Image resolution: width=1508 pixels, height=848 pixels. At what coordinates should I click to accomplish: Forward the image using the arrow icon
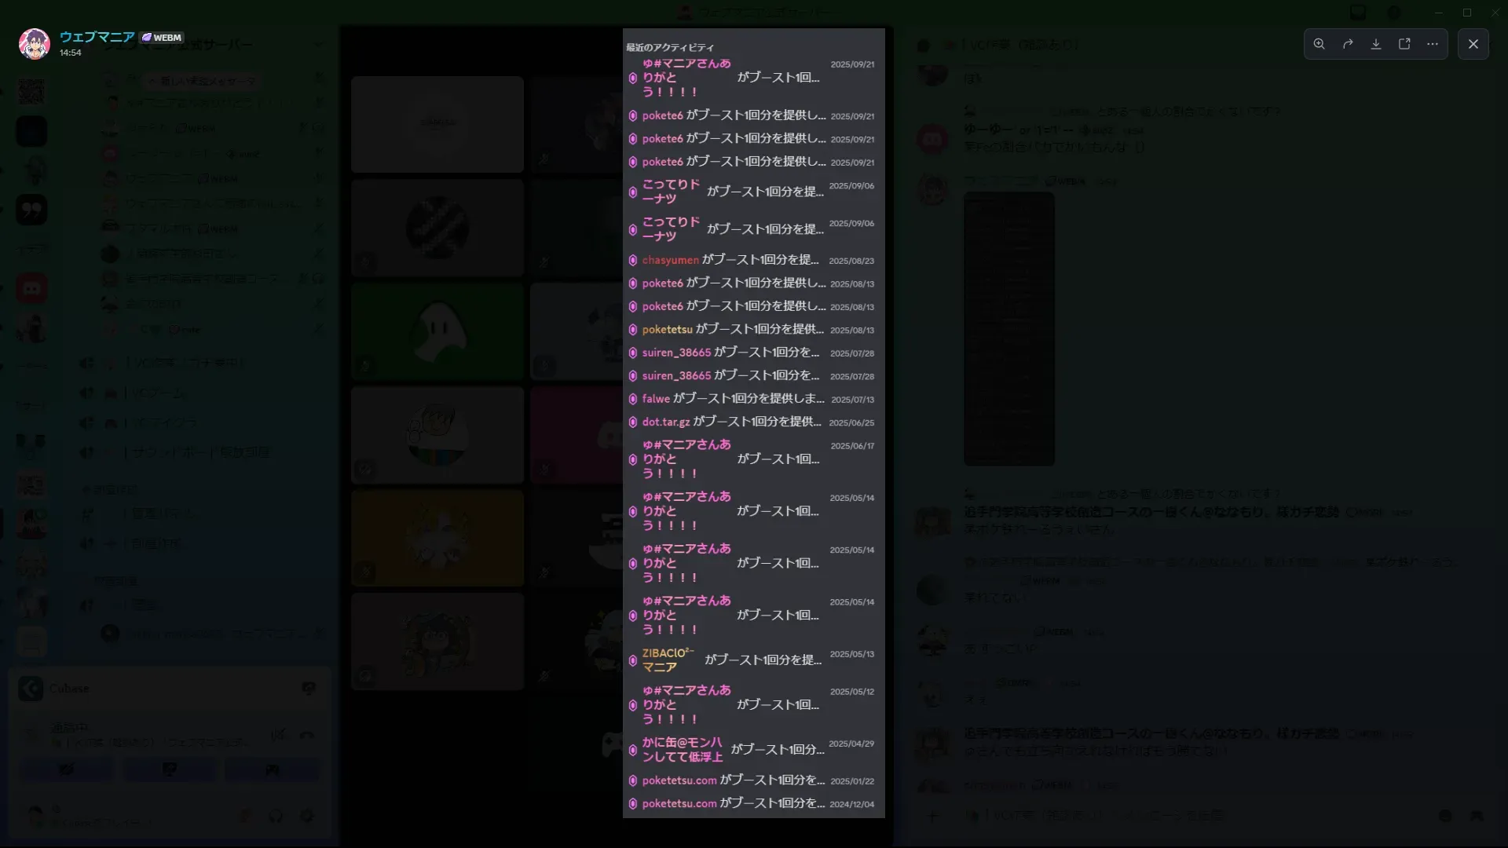(x=1348, y=44)
